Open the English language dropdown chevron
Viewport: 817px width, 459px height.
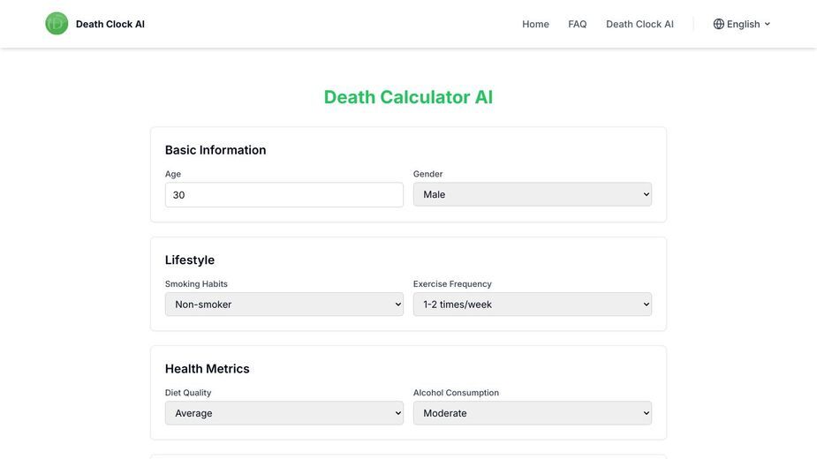coord(767,24)
